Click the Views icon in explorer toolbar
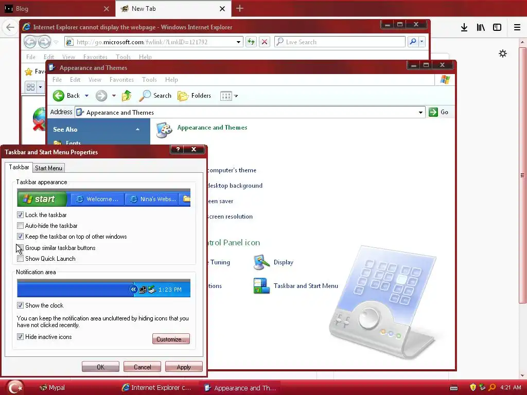Screen dimensions: 527x395 click(226, 96)
